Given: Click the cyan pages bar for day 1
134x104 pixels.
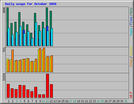Looking at the screenshot, I should [x=9, y=37].
